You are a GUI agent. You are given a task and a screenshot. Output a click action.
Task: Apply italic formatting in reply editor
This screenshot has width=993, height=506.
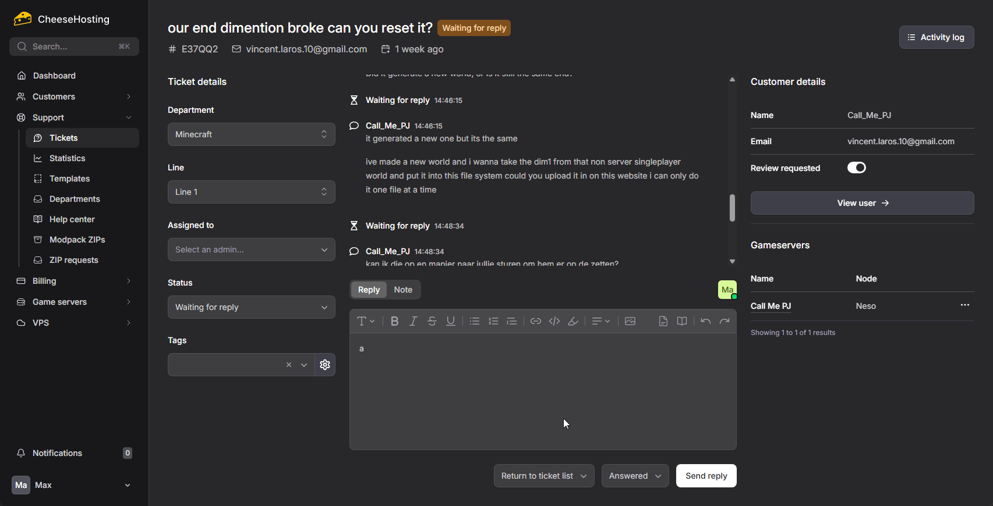point(413,321)
